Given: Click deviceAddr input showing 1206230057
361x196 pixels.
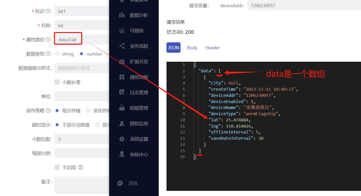Looking at the screenshot, I should pyautogui.click(x=304, y=5).
